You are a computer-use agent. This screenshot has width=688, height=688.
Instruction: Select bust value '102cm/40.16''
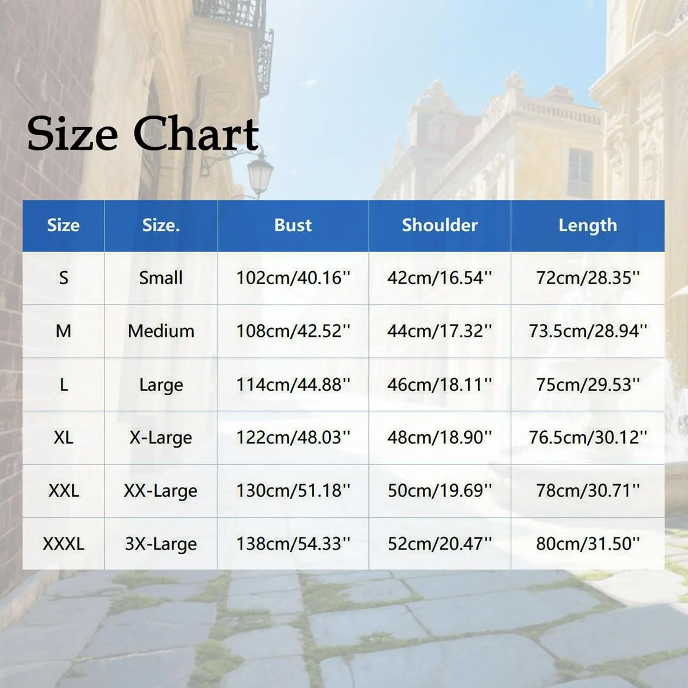pos(293,278)
